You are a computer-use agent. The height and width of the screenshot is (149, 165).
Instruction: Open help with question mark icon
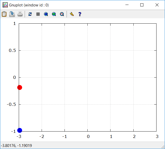point(80,14)
